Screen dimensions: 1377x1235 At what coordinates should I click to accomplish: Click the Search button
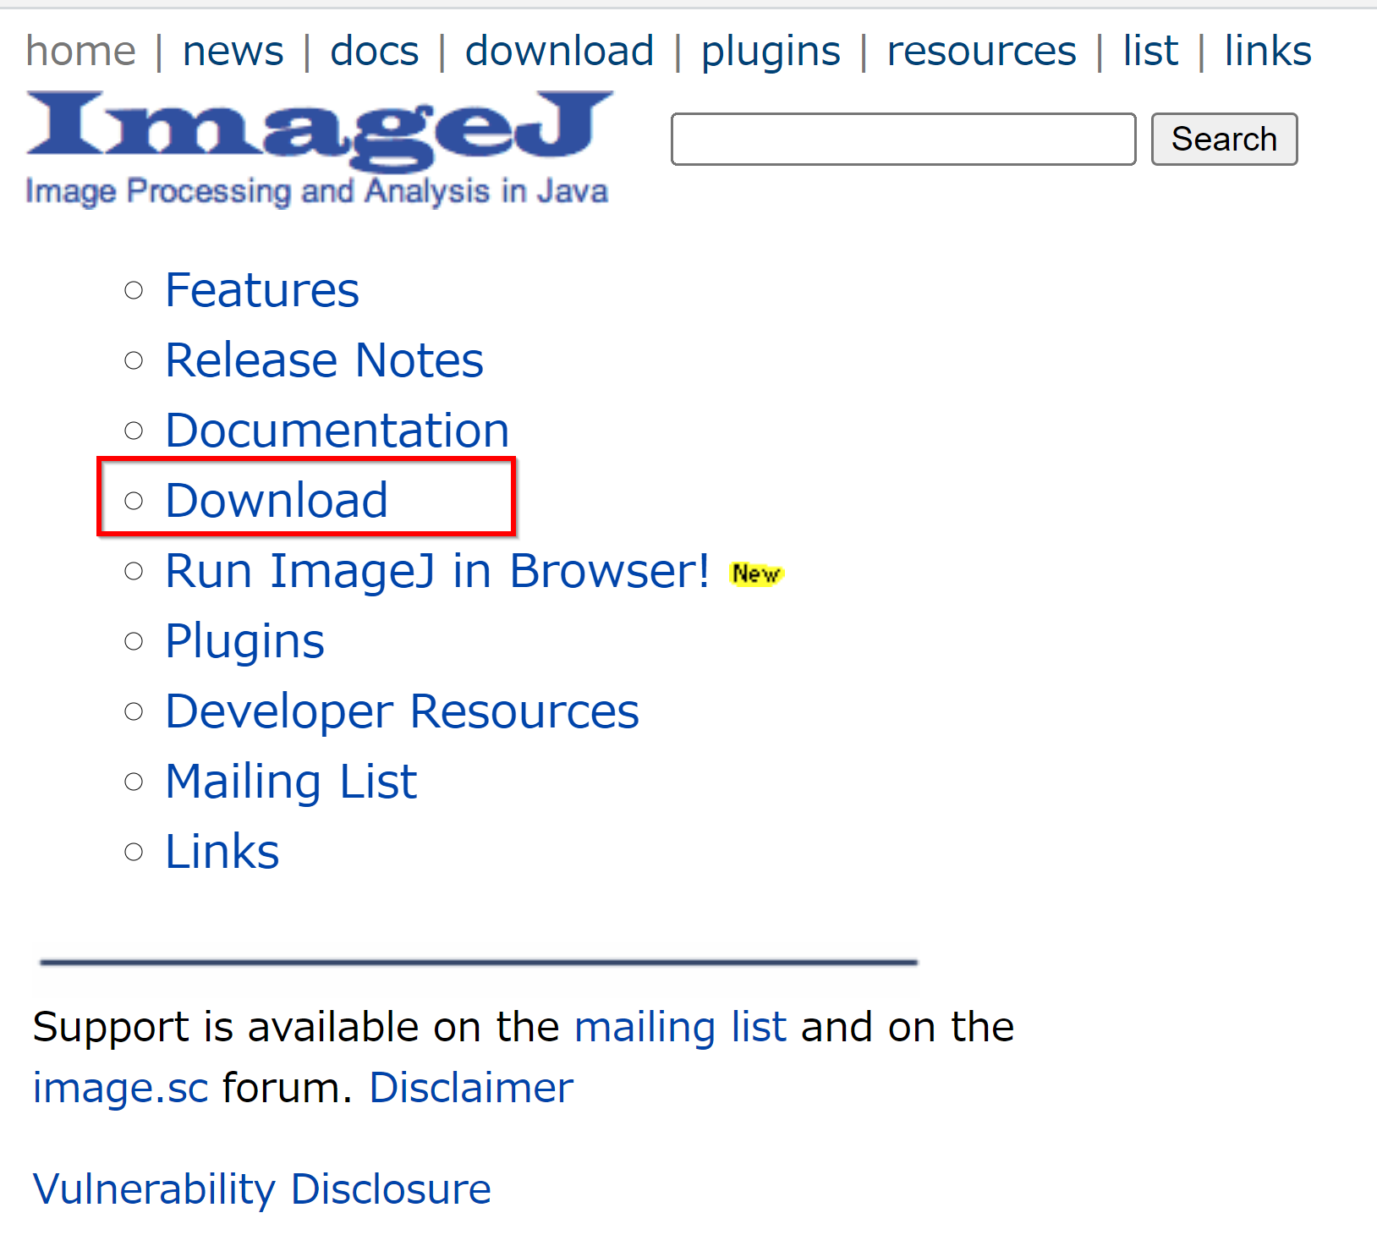coord(1224,139)
